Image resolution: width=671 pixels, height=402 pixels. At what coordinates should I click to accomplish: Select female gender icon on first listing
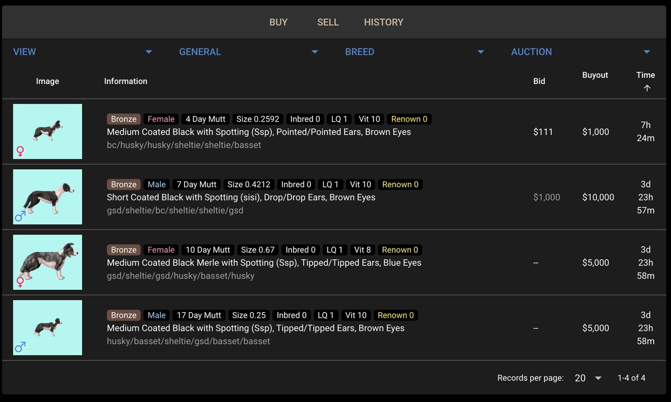20,151
